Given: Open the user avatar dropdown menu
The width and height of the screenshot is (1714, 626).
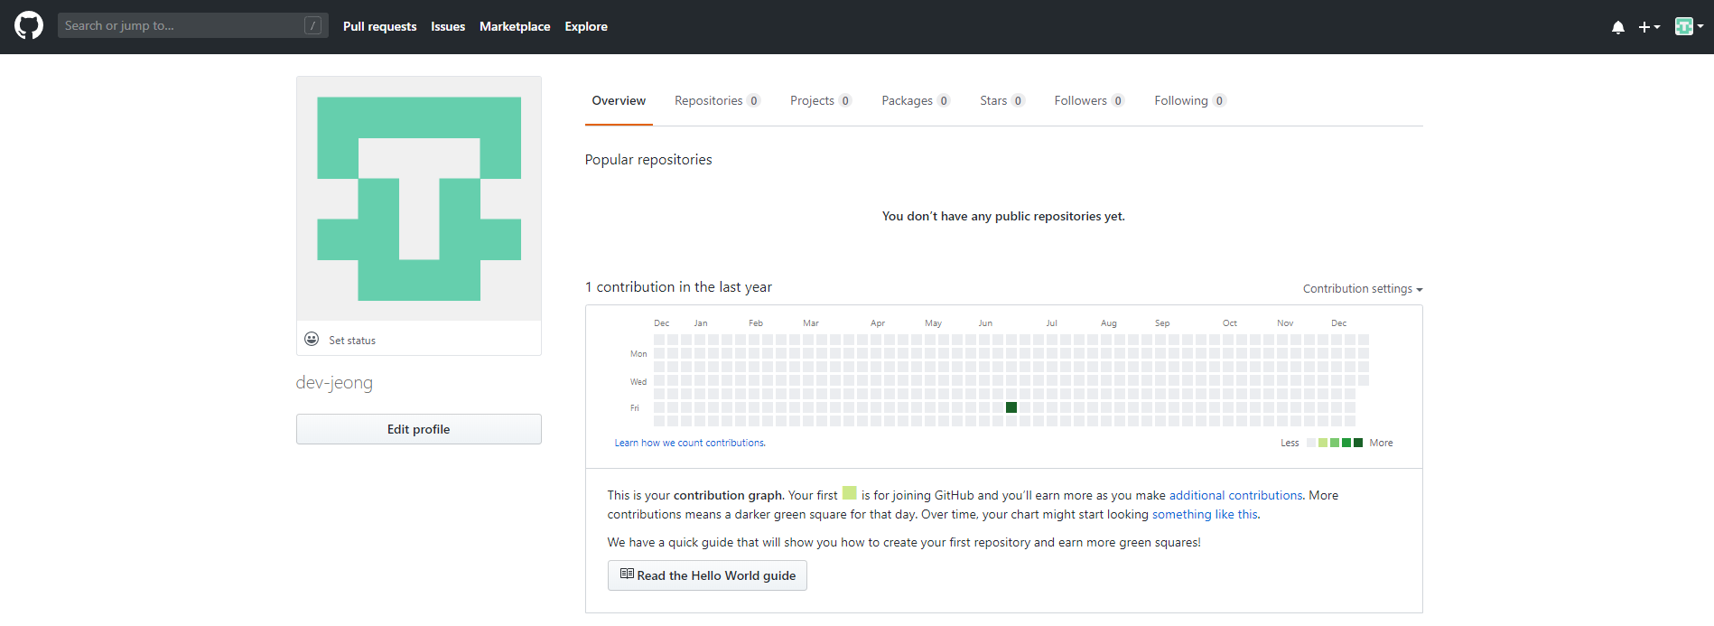Looking at the screenshot, I should (1689, 26).
